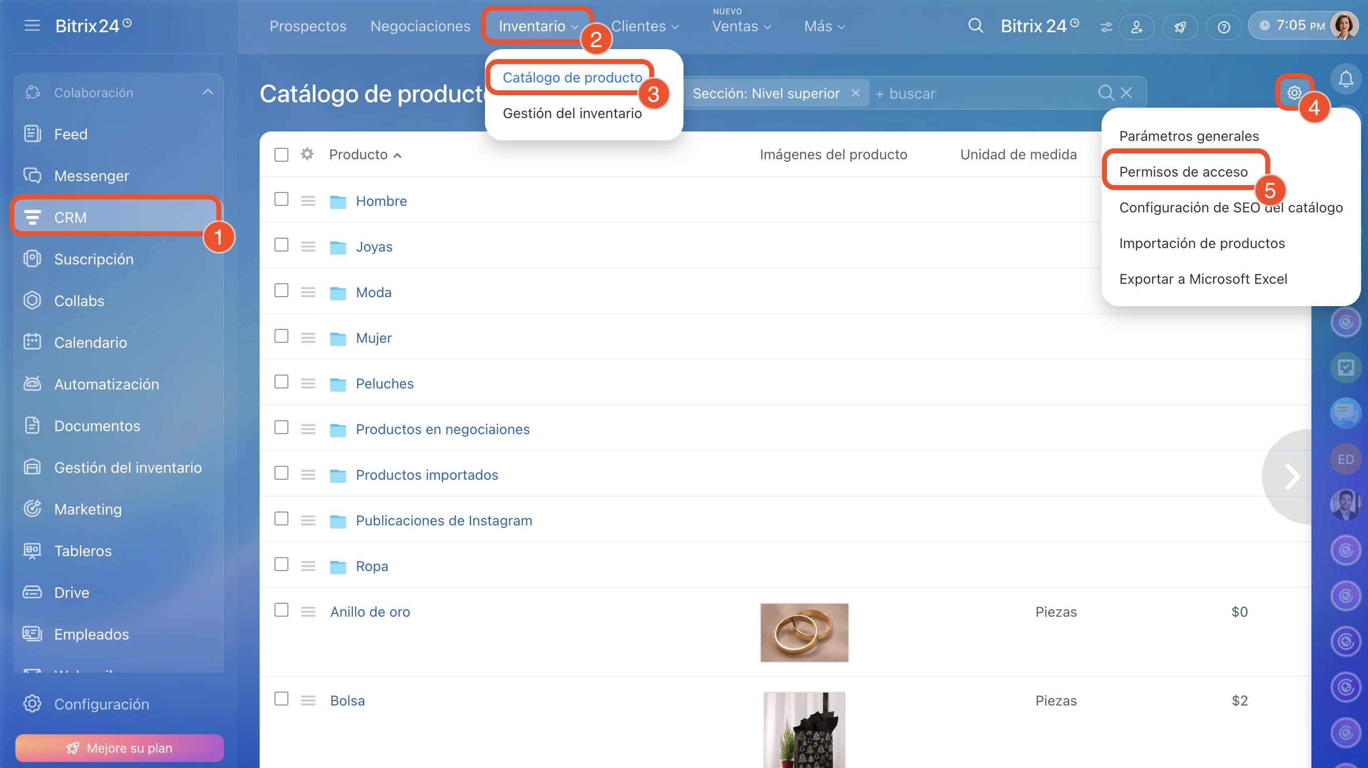Click the catalog settings gear icon

pos(1294,93)
